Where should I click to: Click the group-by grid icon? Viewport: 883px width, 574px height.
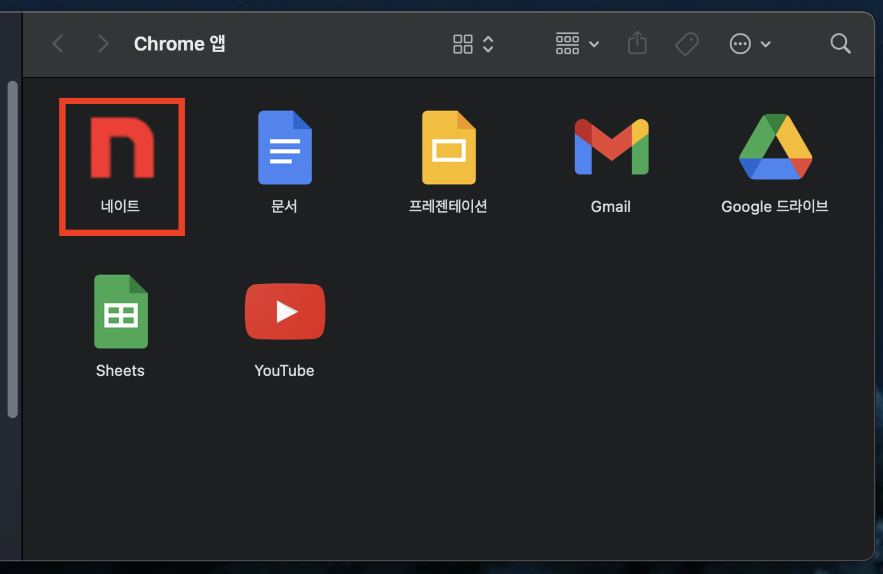pyautogui.click(x=568, y=44)
